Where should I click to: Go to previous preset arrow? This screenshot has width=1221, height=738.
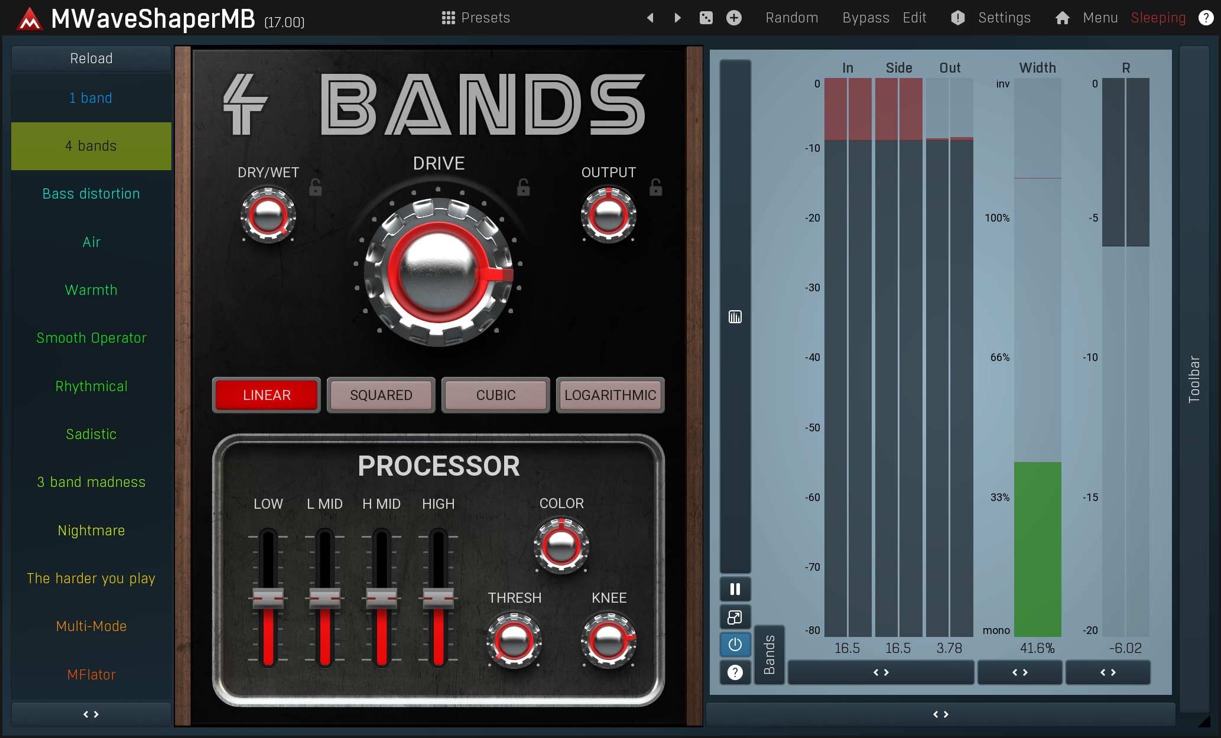click(x=650, y=18)
